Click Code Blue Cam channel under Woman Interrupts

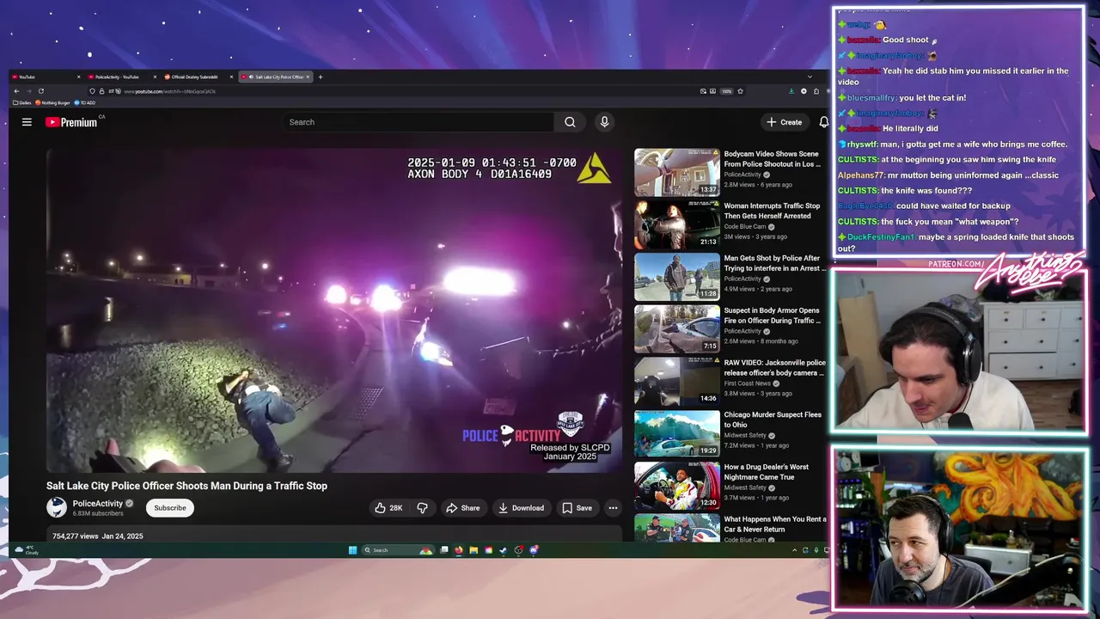[746, 227]
